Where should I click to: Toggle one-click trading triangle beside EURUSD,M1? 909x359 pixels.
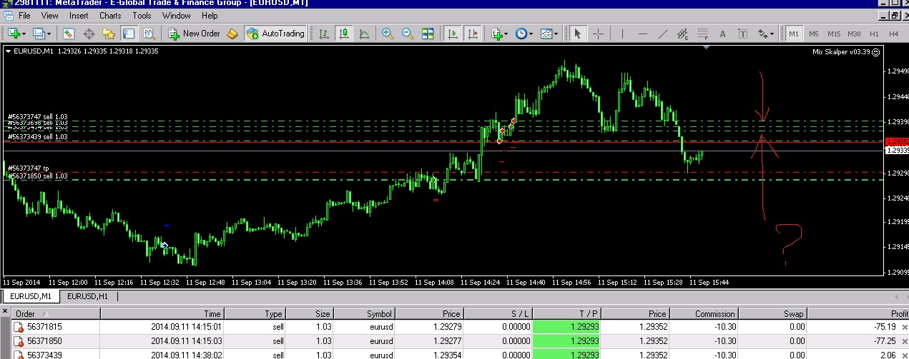pos(9,51)
